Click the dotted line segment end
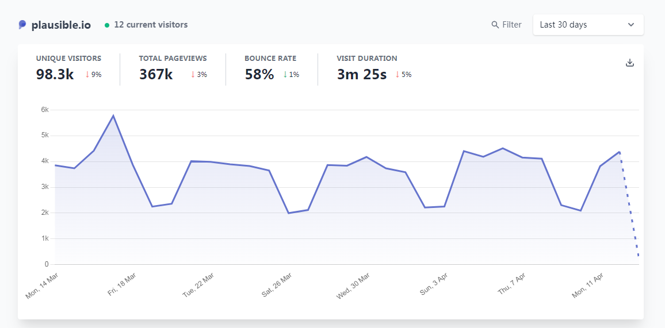The width and height of the screenshot is (665, 328). coord(638,256)
